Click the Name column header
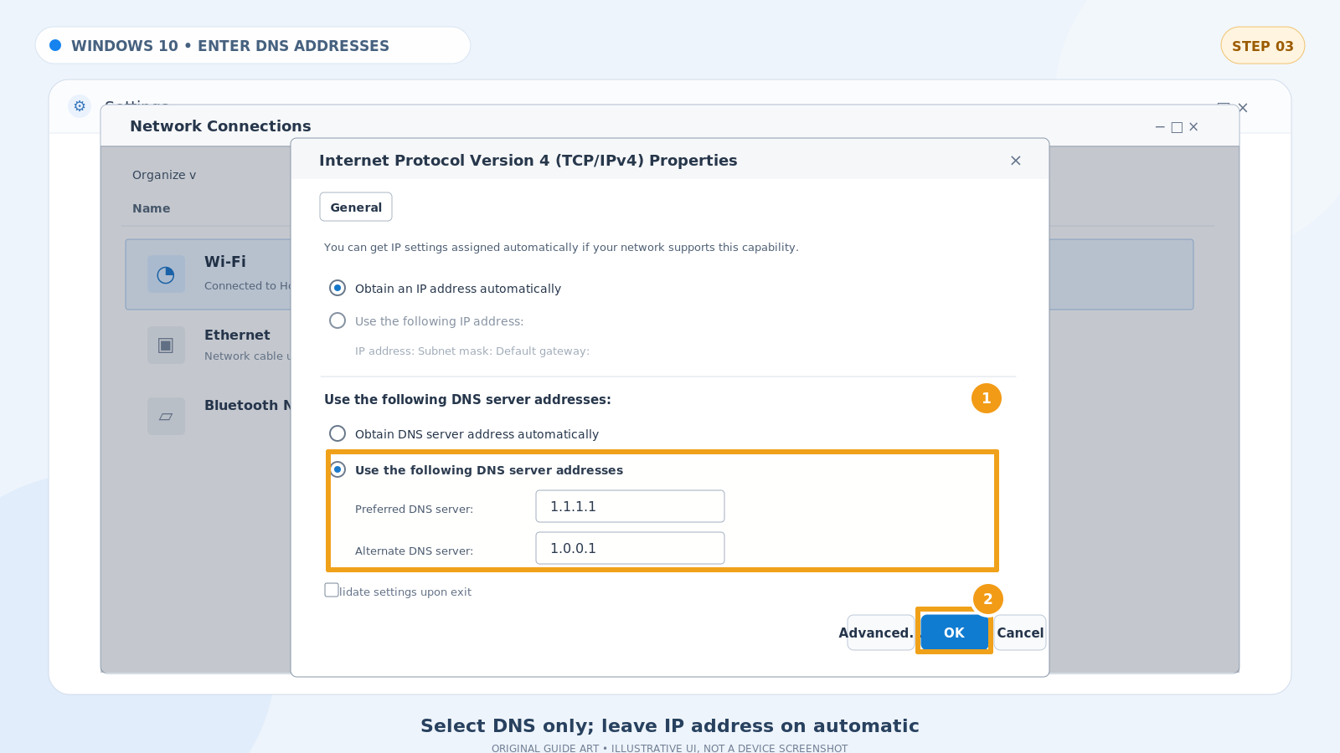1340x753 pixels. [x=151, y=208]
